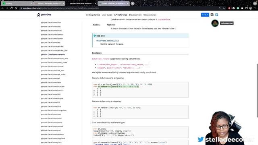Open pandas.DataFrame.fillna in the sidebar
258x145 pixels.
click(51, 106)
